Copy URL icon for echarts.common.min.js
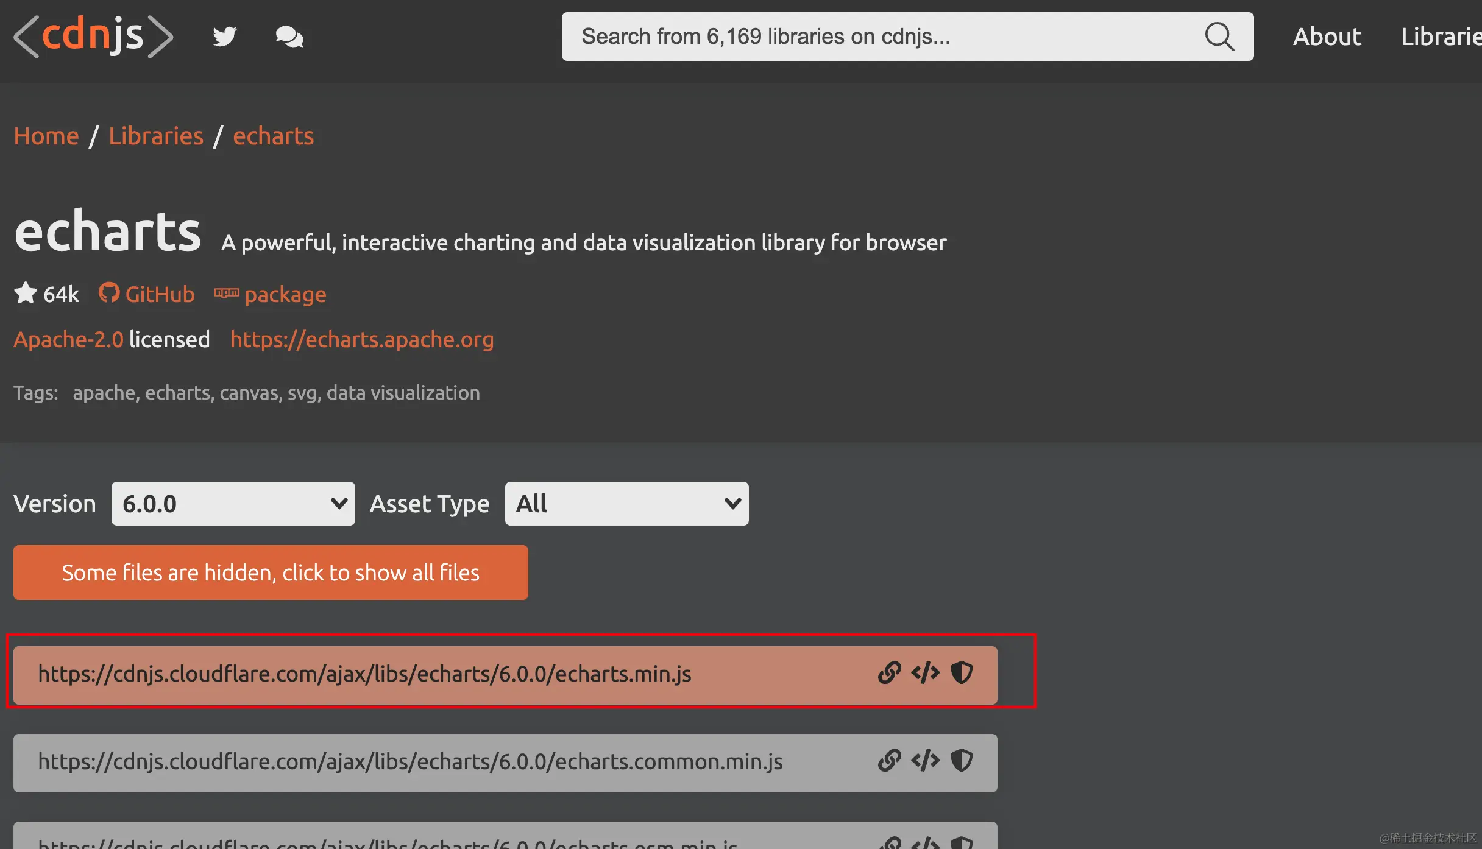 point(890,761)
